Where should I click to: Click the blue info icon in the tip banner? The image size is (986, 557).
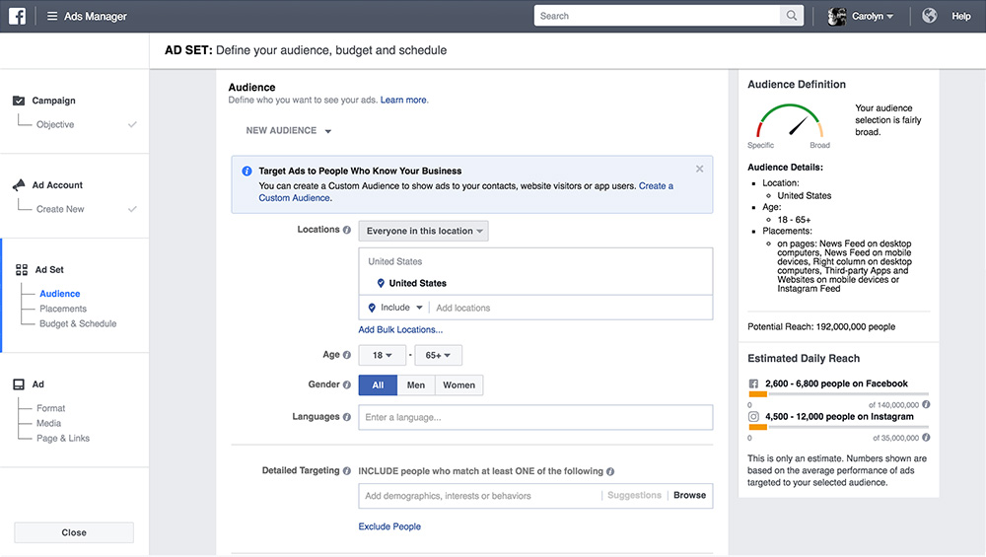pyautogui.click(x=246, y=171)
